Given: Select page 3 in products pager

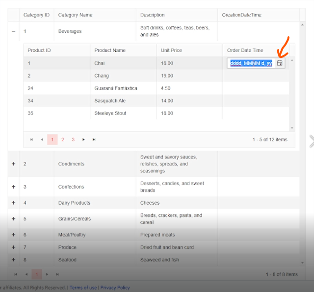Looking at the screenshot, I should point(73,140).
